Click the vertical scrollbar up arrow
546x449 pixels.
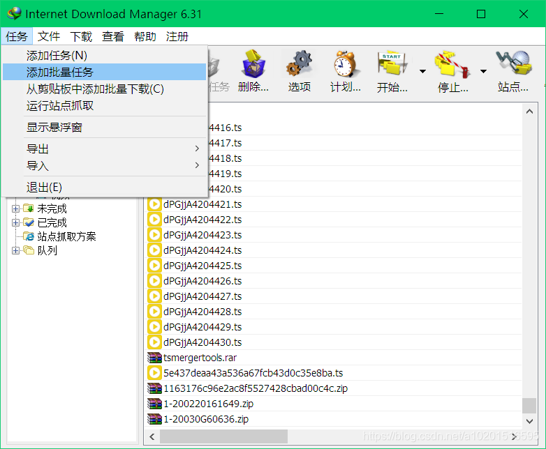click(529, 112)
